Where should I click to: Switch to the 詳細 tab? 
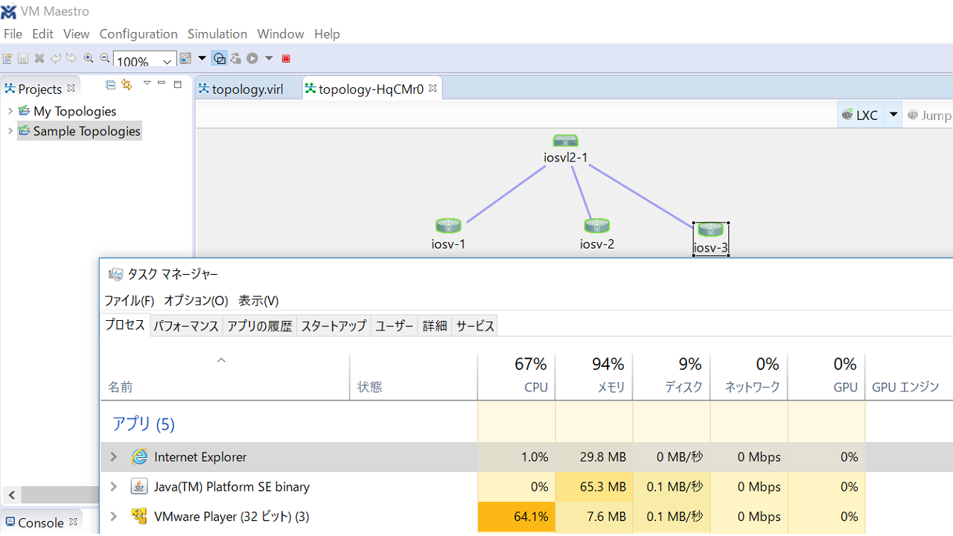click(435, 326)
